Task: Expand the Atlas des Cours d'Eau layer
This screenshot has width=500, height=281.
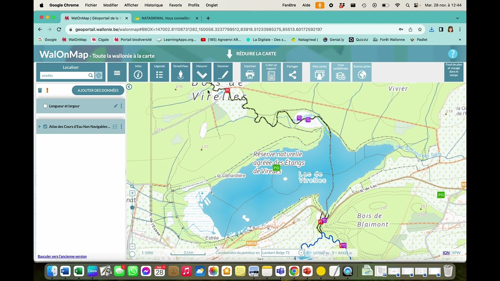Action: click(x=39, y=126)
